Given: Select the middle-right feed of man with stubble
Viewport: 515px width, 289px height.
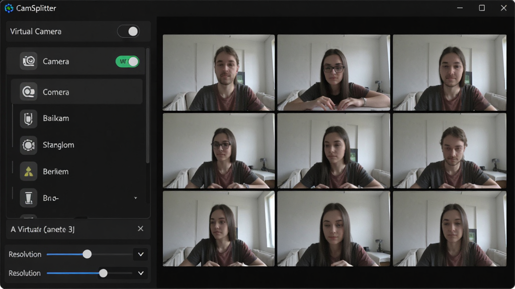Looking at the screenshot, I should coord(450,151).
